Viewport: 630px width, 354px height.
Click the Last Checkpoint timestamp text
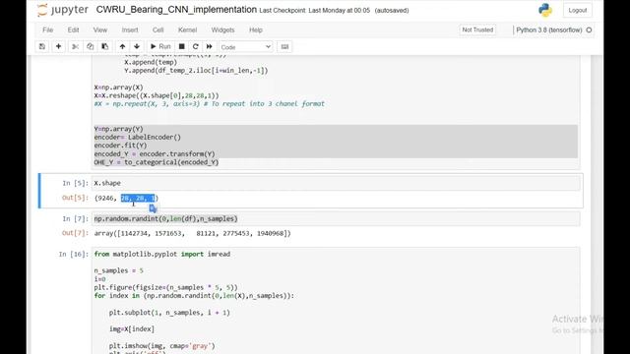point(315,11)
